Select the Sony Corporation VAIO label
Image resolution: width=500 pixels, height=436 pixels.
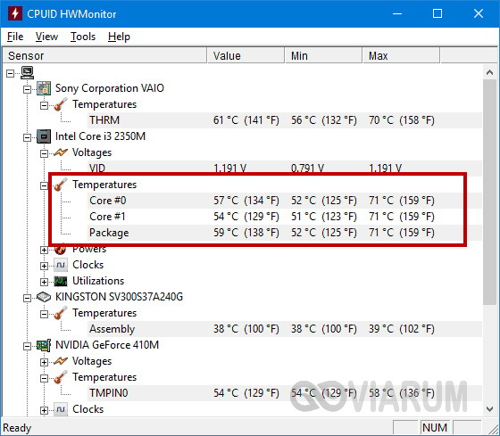[x=109, y=88]
